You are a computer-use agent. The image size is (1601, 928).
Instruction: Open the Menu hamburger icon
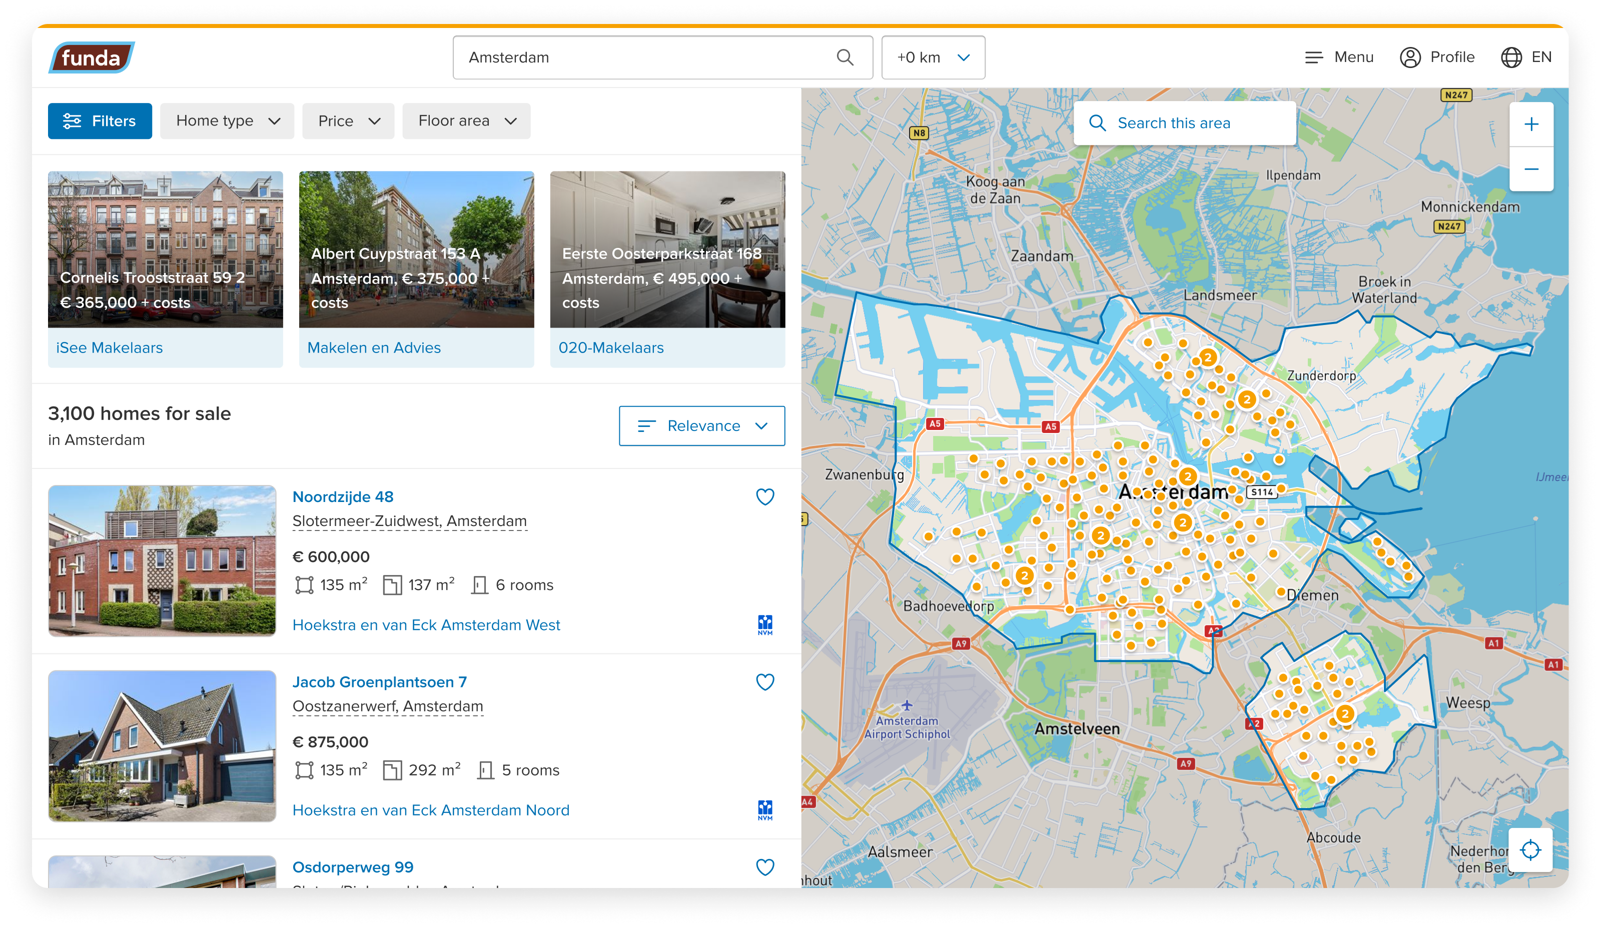click(1313, 58)
